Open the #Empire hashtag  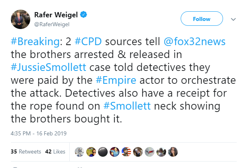[116, 80]
